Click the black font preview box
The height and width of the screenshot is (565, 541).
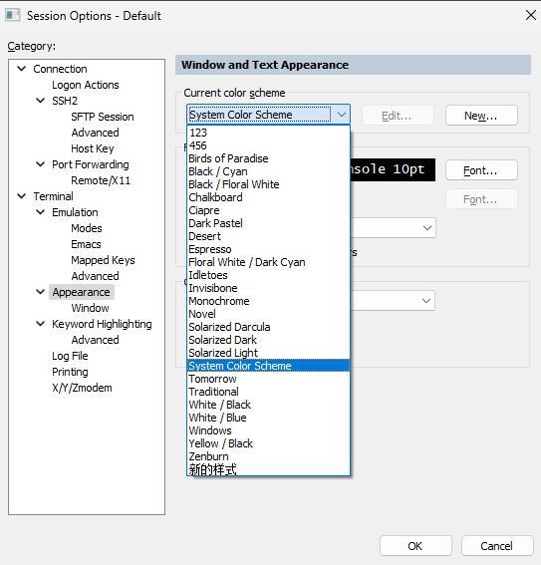(393, 169)
